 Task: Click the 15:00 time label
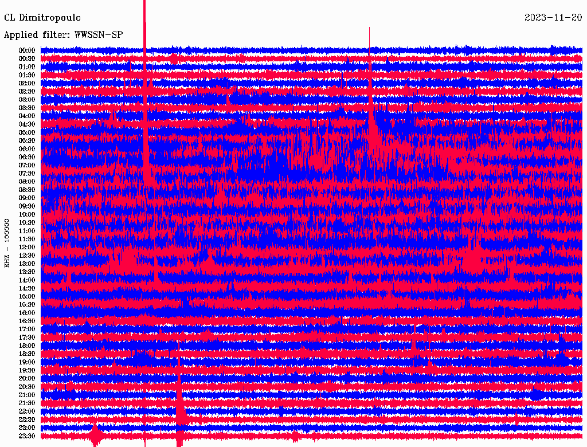tap(27, 296)
